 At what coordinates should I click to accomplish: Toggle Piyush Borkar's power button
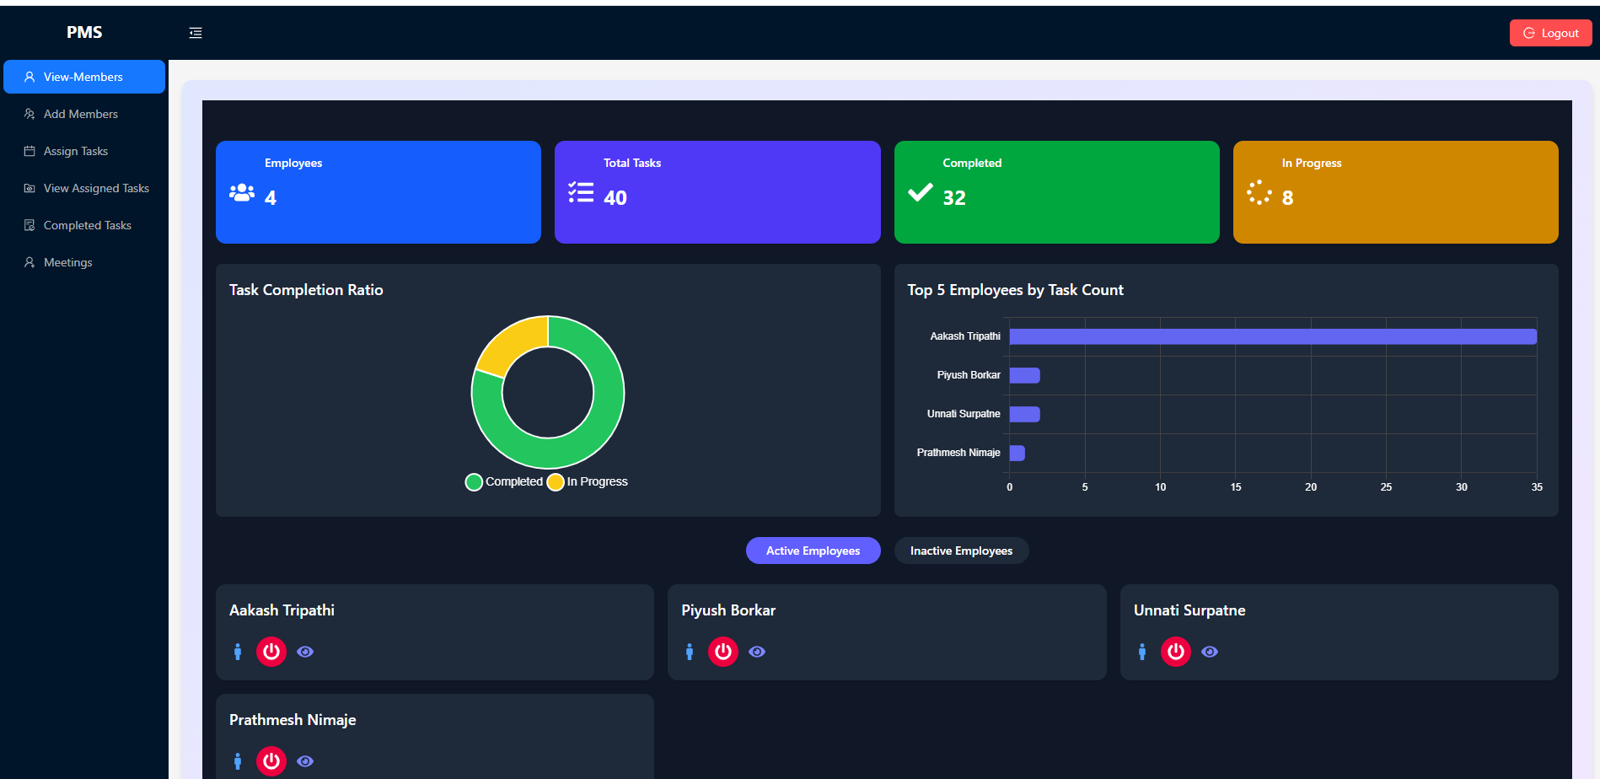[723, 652]
